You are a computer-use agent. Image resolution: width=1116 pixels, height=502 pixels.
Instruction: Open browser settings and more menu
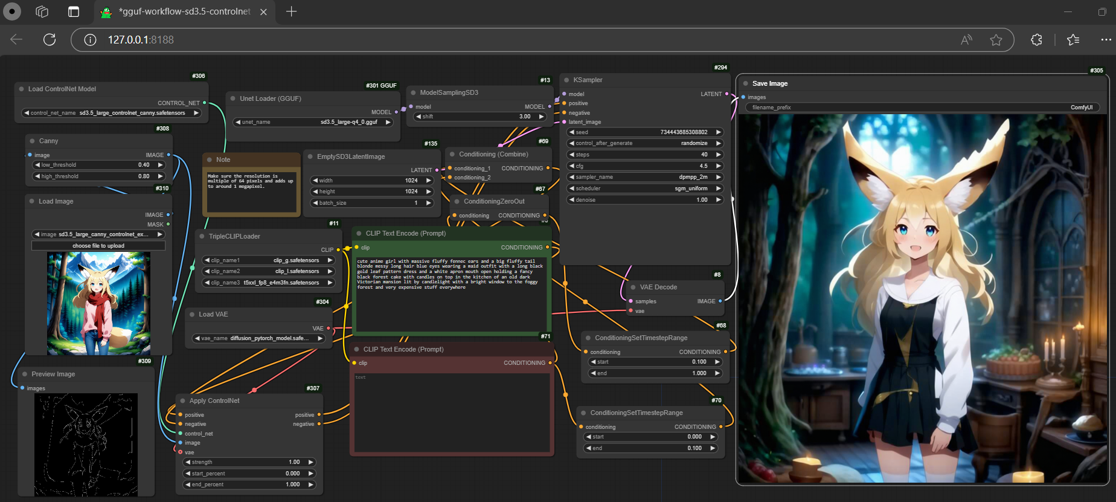click(x=1106, y=40)
